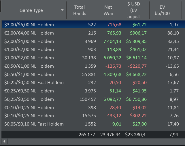
Task: Click the $ USD EV adjust header
Action: point(134,10)
